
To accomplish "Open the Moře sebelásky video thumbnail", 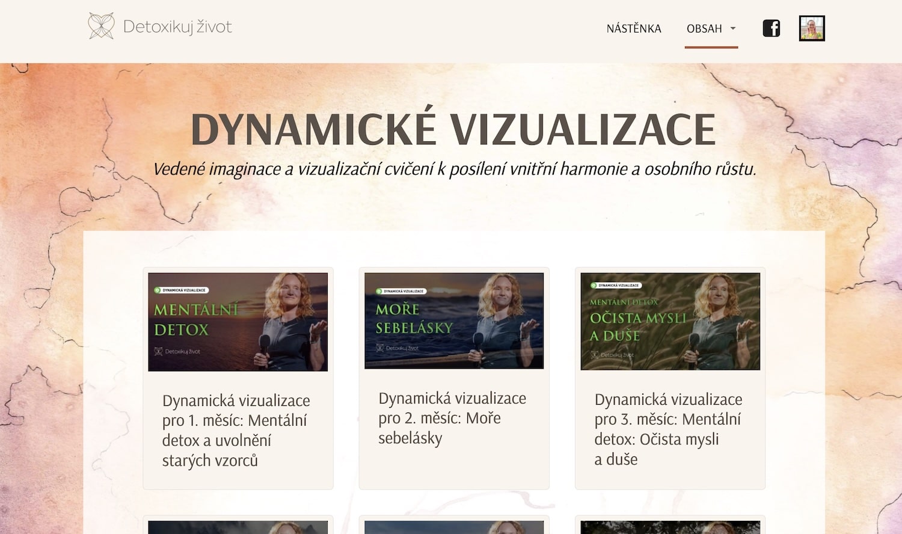I will click(453, 321).
